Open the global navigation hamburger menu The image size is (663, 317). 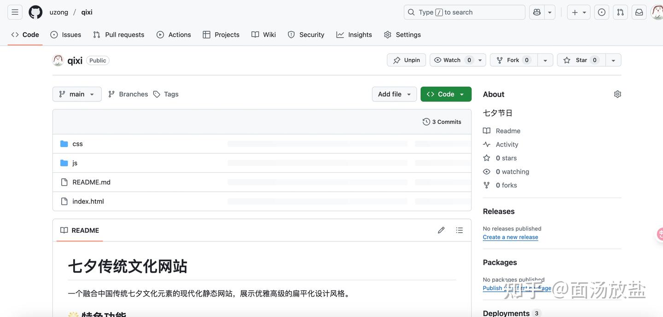pos(14,12)
